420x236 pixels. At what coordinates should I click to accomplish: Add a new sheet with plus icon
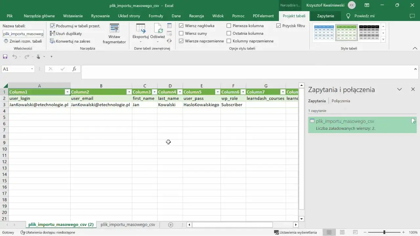click(x=170, y=225)
